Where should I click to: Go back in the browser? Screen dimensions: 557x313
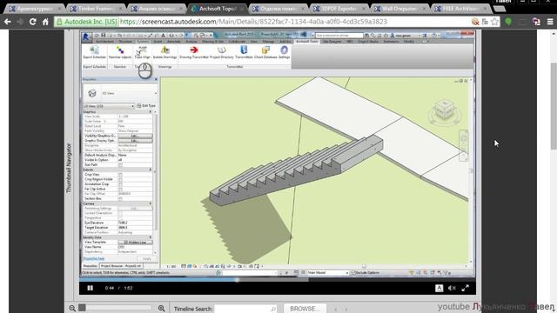(x=8, y=22)
